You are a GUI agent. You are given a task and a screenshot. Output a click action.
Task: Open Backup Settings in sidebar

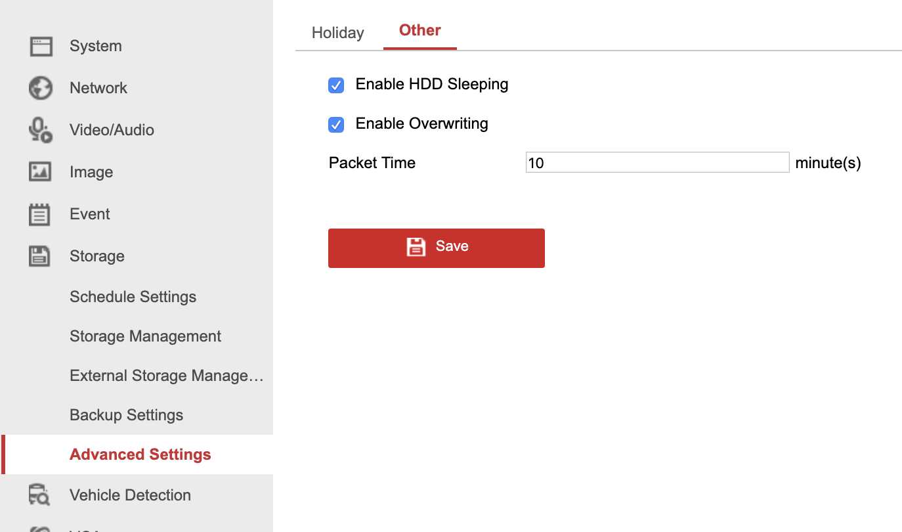tap(127, 415)
